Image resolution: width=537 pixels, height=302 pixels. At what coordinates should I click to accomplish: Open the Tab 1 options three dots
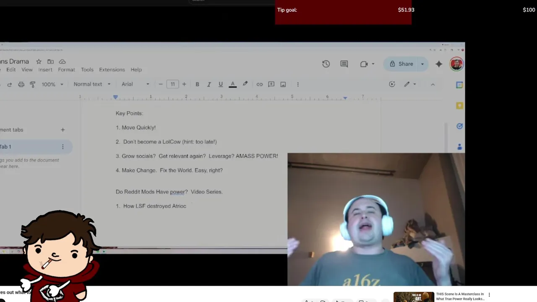63,147
